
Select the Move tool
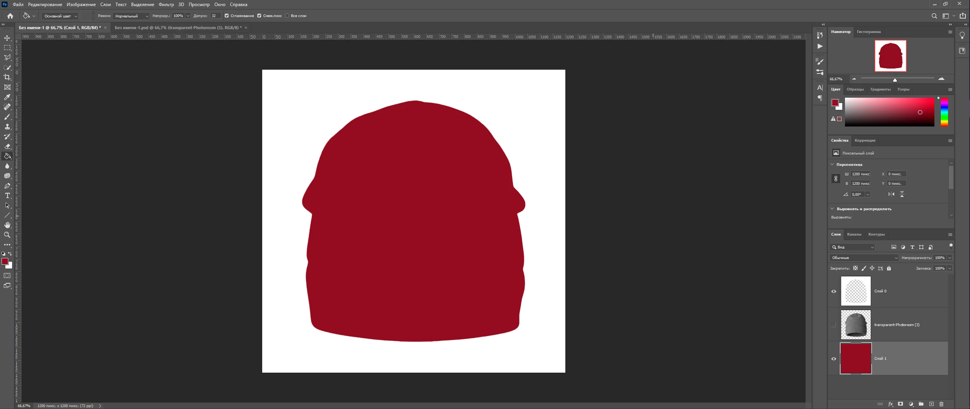pyautogui.click(x=7, y=38)
